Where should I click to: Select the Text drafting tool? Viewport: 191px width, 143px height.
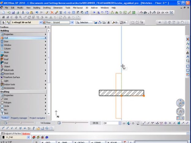tap(6, 113)
